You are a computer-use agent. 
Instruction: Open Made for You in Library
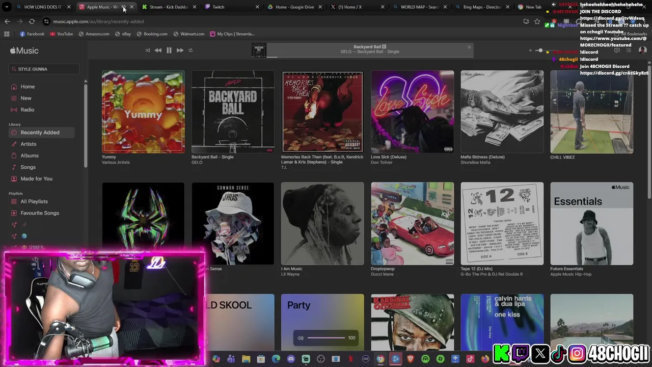(37, 179)
